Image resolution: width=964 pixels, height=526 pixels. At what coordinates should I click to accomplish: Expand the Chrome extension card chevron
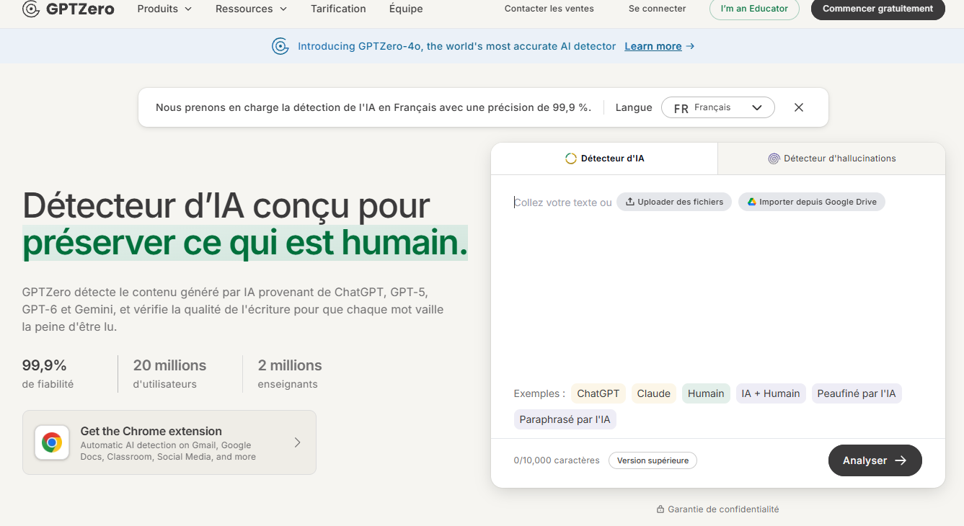(297, 442)
